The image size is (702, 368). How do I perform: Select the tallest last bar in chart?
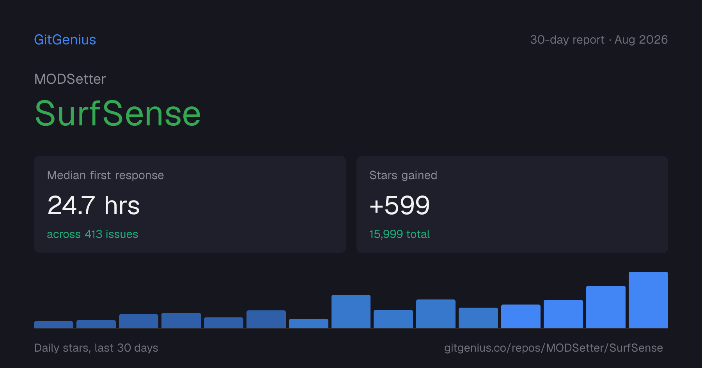(x=648, y=300)
